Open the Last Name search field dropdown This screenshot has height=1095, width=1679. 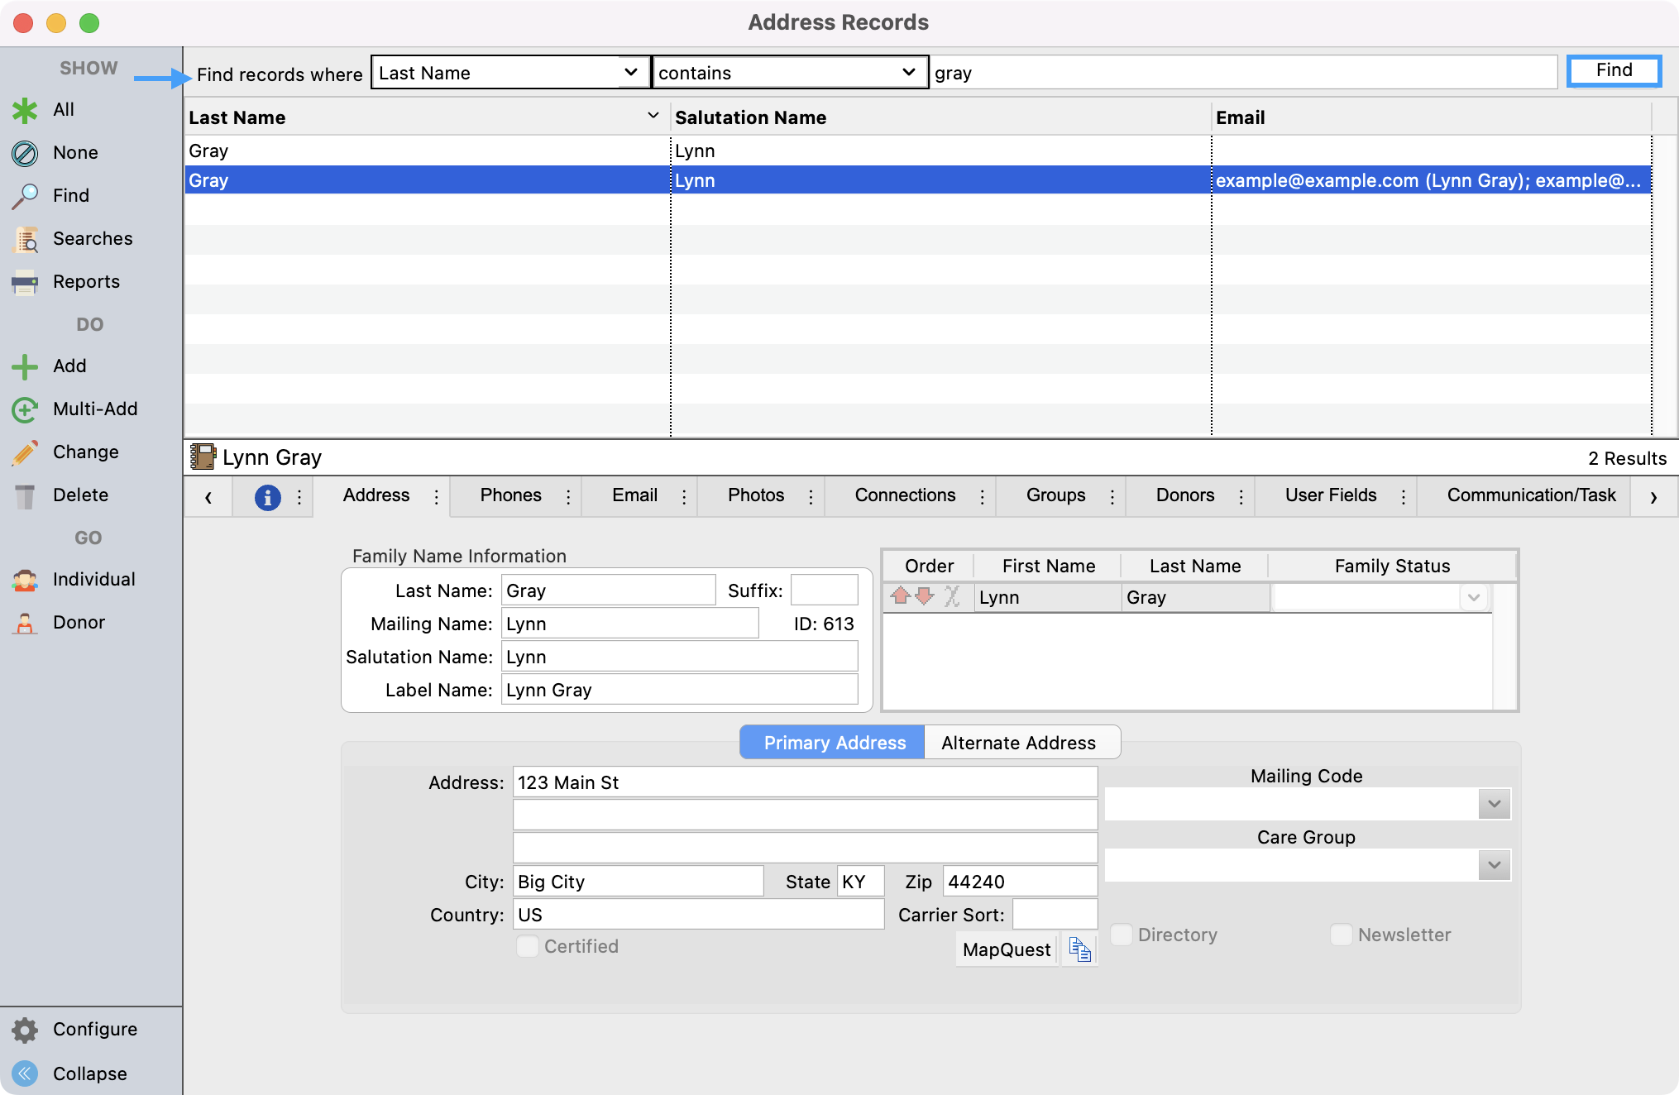point(509,73)
